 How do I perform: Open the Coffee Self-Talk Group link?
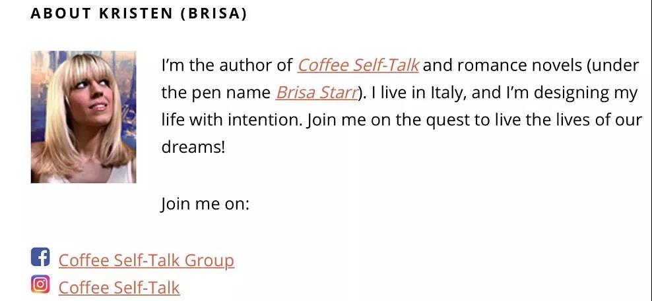(147, 260)
